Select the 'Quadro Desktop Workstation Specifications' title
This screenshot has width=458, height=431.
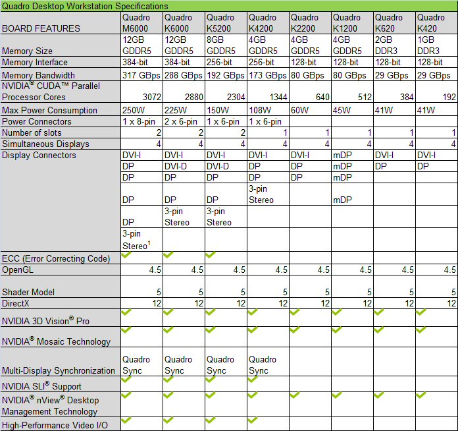click(85, 6)
